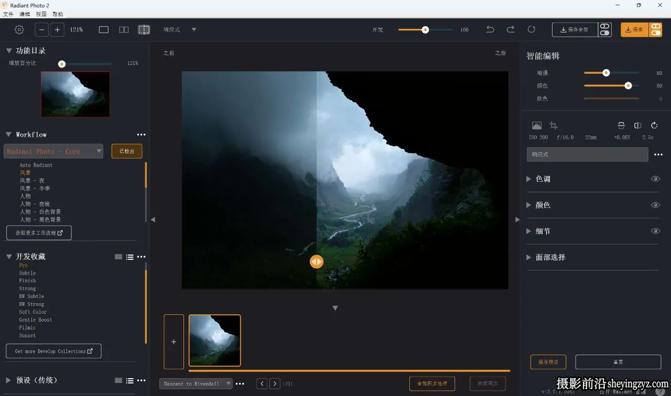Open the 获取更多工作流程 link
Screen dimensions: 671x396
pyautogui.click(x=39, y=233)
